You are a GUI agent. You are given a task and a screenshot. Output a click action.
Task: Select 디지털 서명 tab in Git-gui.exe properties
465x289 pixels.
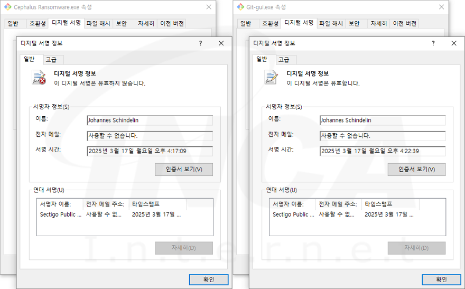299,23
